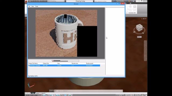Open the AutoCAD application menu logo
The image size is (172, 96).
click(26, 1)
